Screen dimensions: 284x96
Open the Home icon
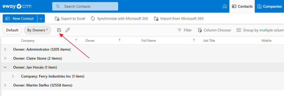coord(225,6)
